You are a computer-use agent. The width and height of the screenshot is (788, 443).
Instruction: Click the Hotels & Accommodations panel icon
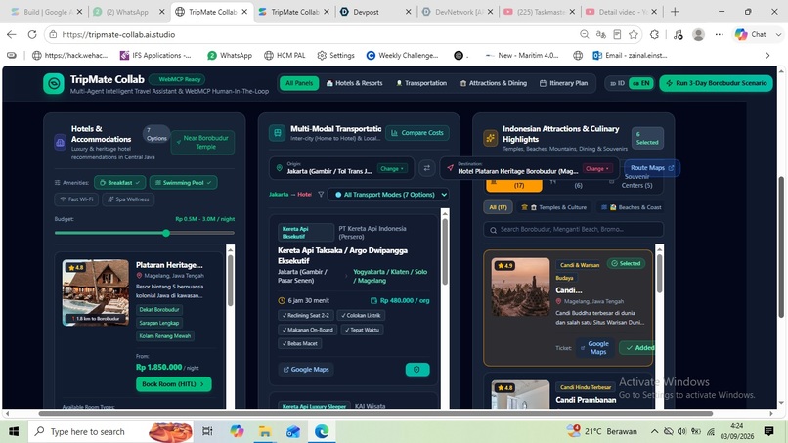click(60, 143)
